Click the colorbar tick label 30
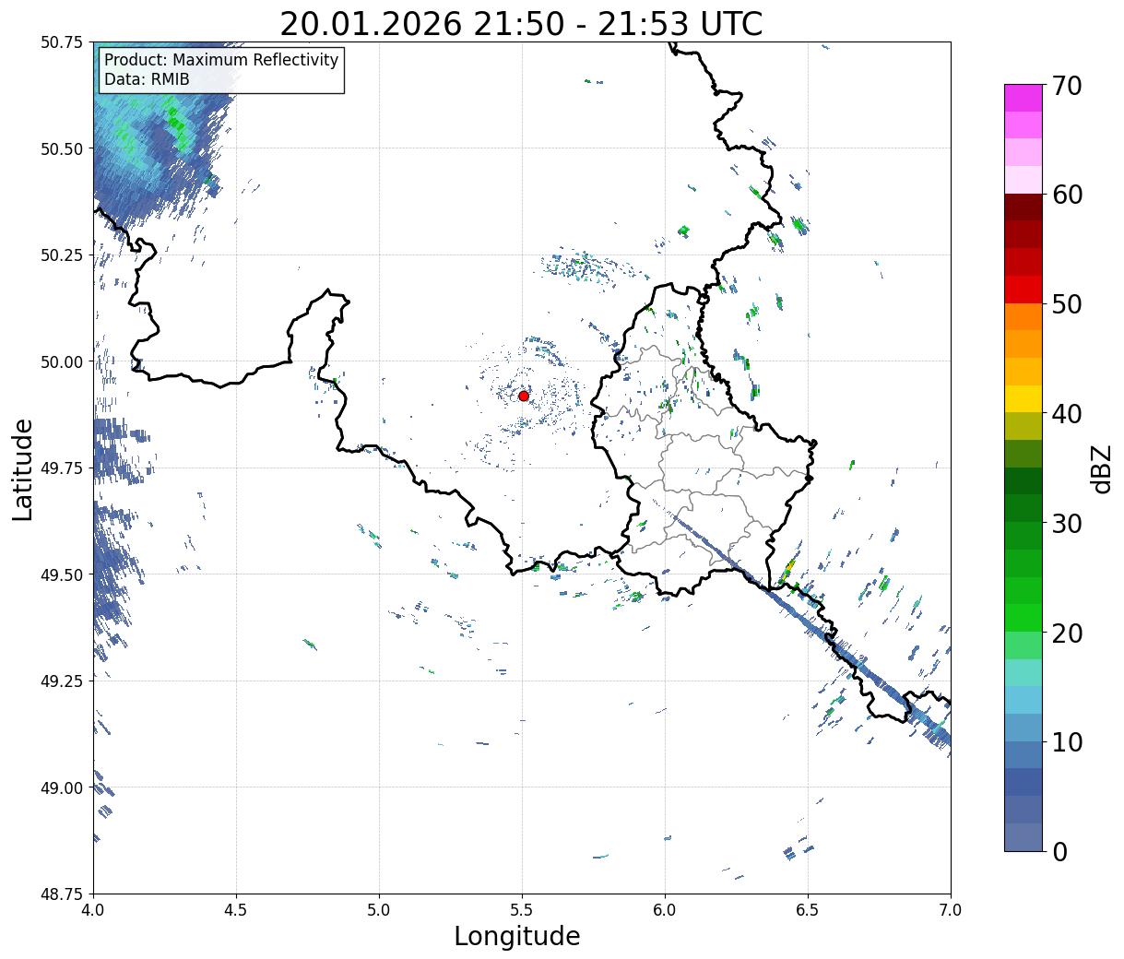The image size is (1124, 959). 1067,523
